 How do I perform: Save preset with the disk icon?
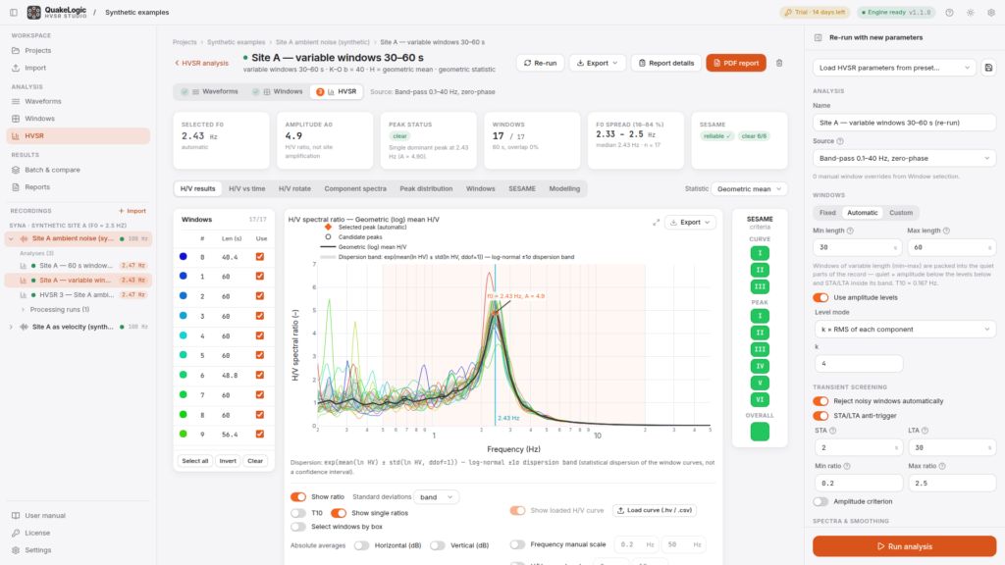click(988, 68)
